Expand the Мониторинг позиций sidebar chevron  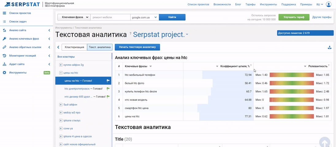(x=49, y=56)
